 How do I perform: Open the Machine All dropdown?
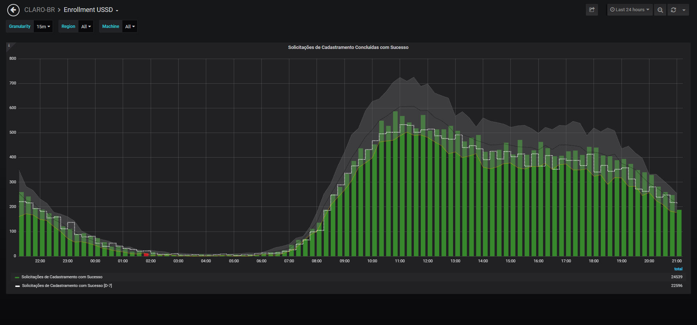130,26
